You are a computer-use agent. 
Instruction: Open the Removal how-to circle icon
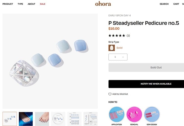tap(134, 115)
